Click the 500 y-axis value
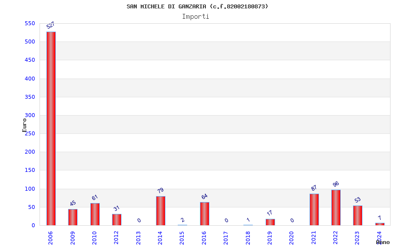The height and width of the screenshot is (247, 395). [30, 42]
